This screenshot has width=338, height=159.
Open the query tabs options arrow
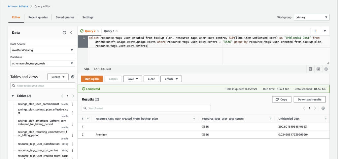pos(325,31)
